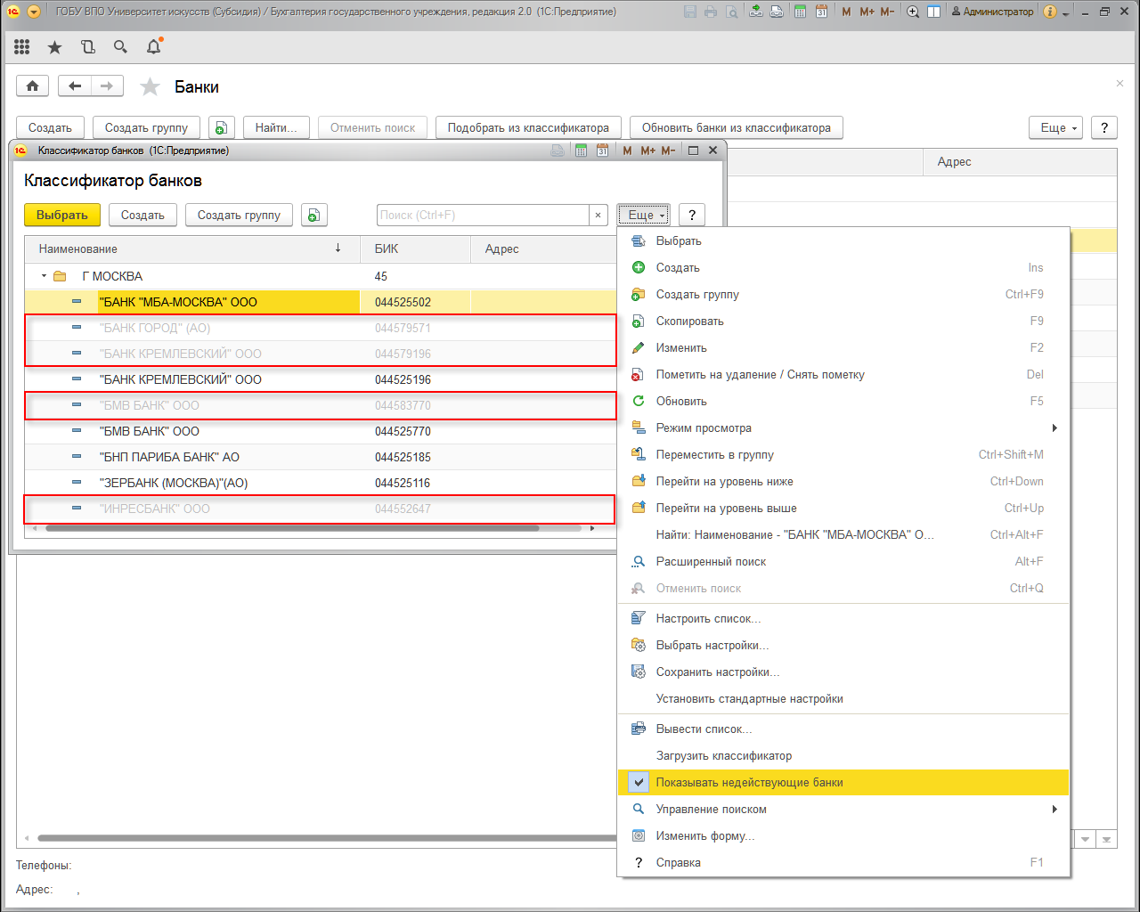Image resolution: width=1140 pixels, height=912 pixels.
Task: Open global search magnifier icon
Action: [x=120, y=47]
